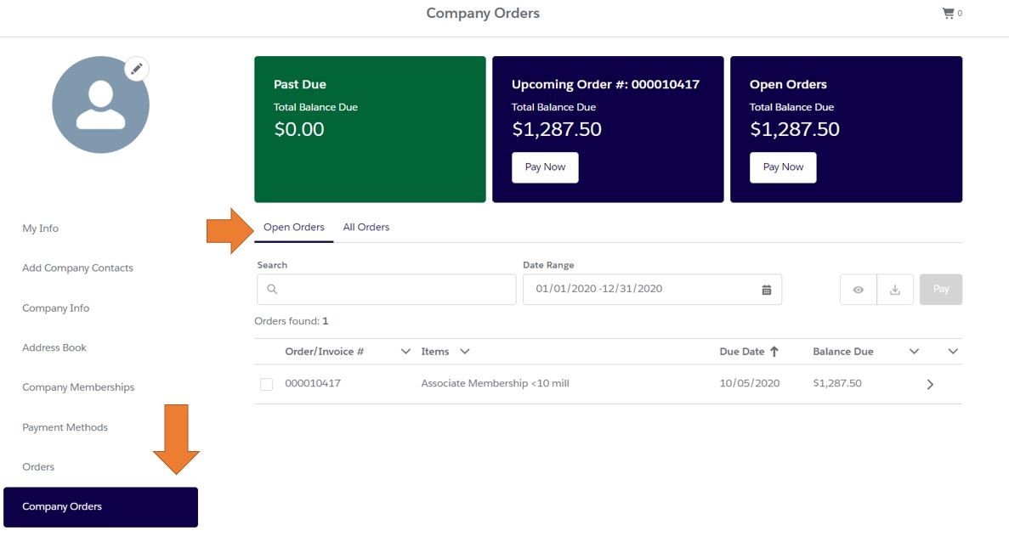
Task: Open Payment Methods in the sidebar
Action: pos(65,426)
